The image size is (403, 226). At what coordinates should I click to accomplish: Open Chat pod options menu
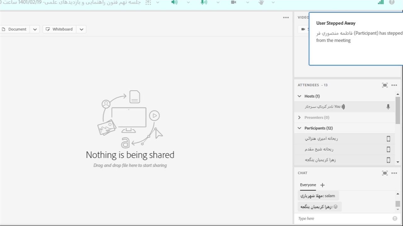(x=394, y=173)
